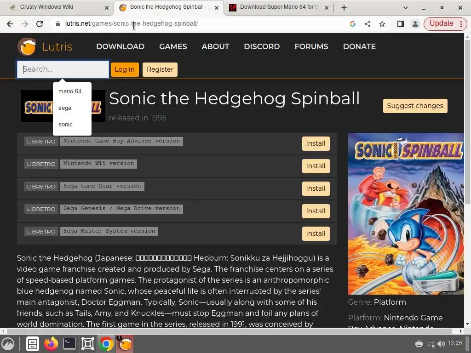Close the Crusty Windows Wiki tab

click(x=106, y=8)
